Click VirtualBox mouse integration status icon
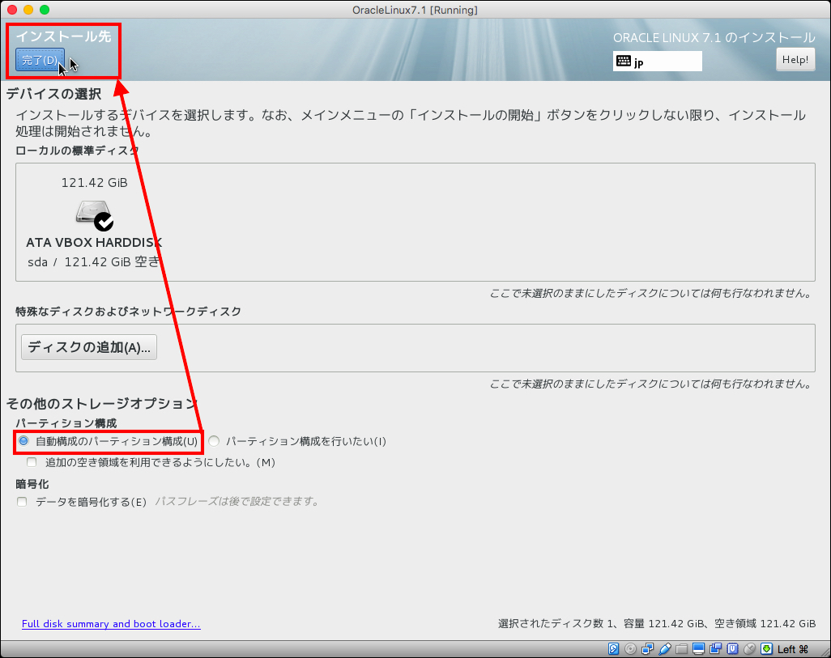Image resolution: width=831 pixels, height=658 pixels. point(748,649)
